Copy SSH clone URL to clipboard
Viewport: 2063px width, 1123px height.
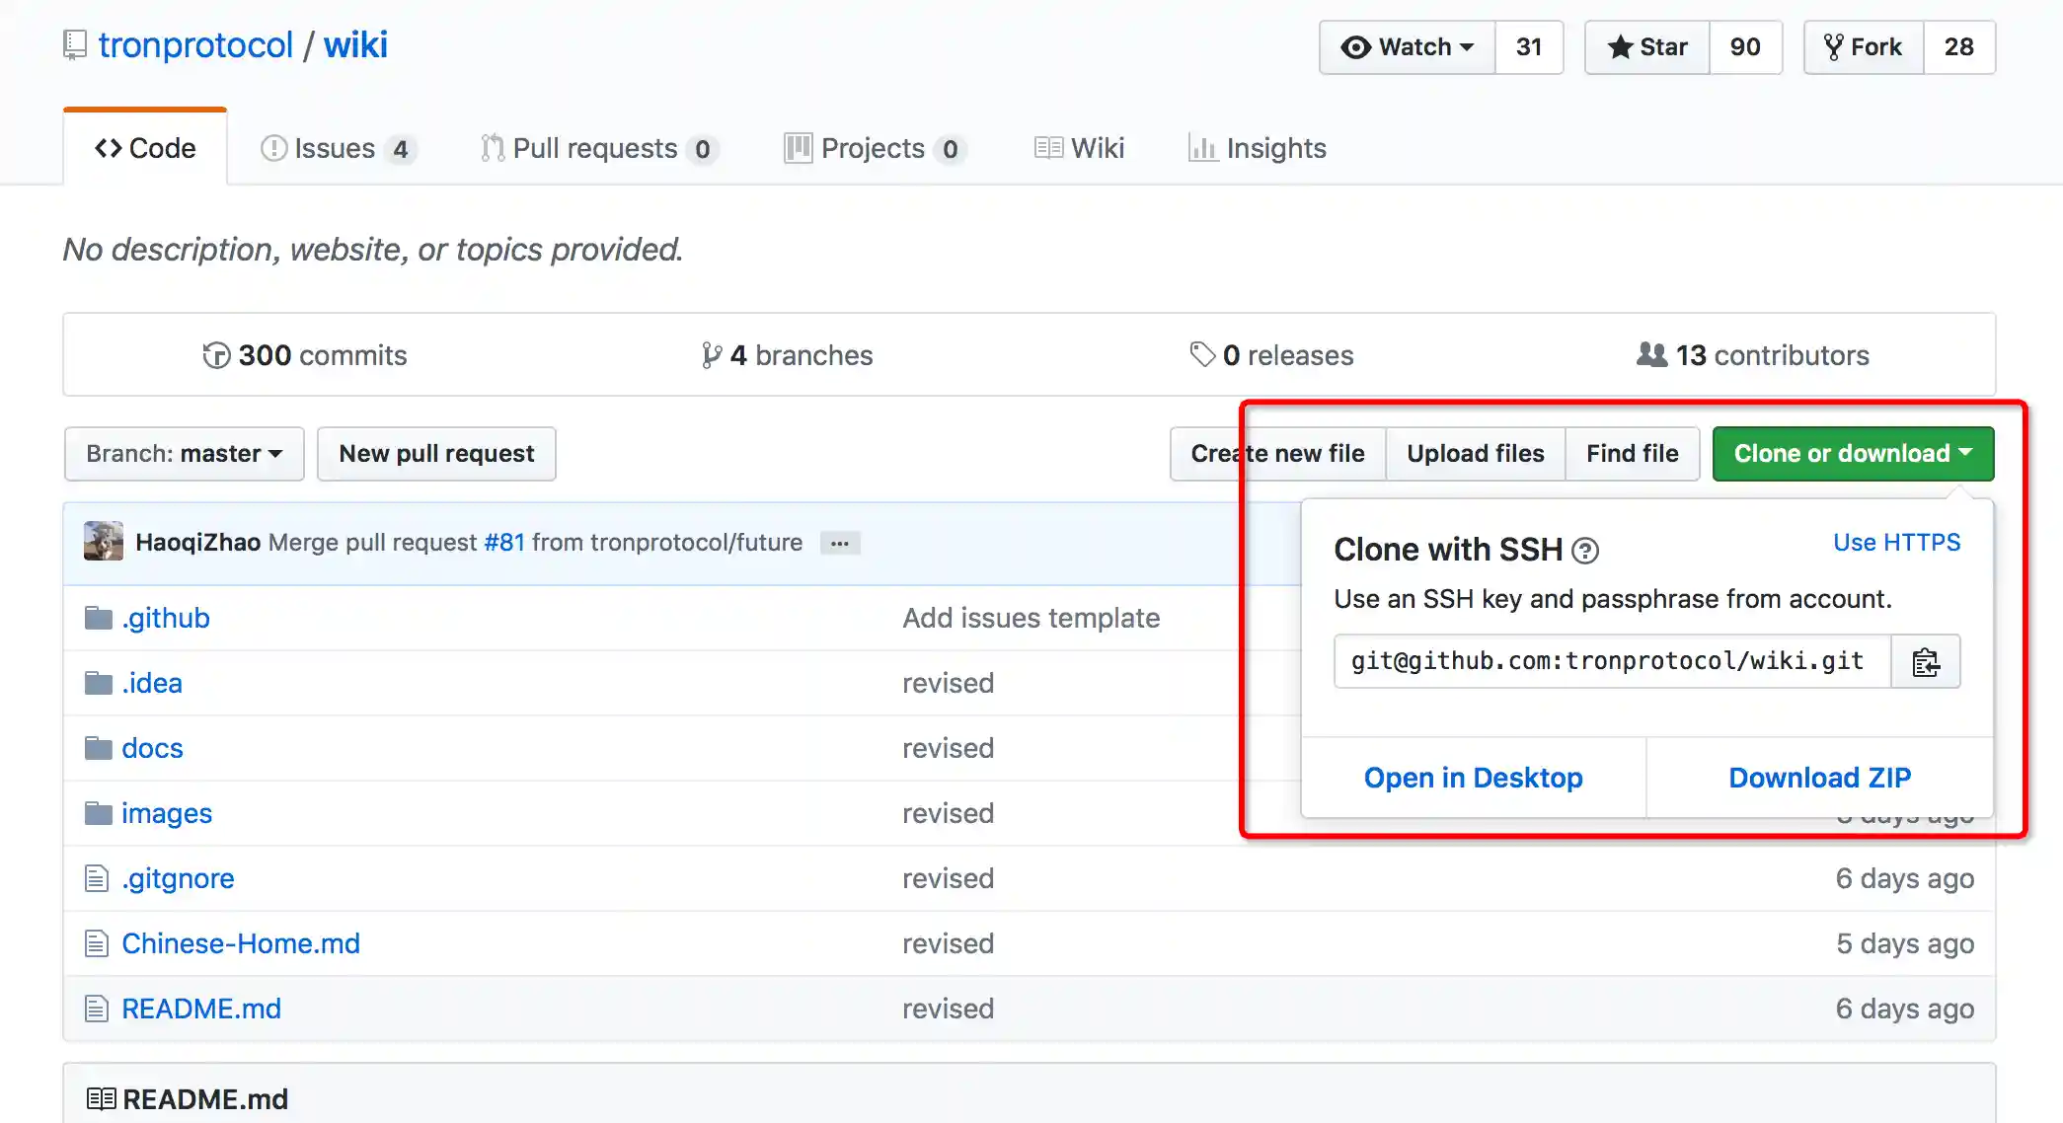(1925, 662)
